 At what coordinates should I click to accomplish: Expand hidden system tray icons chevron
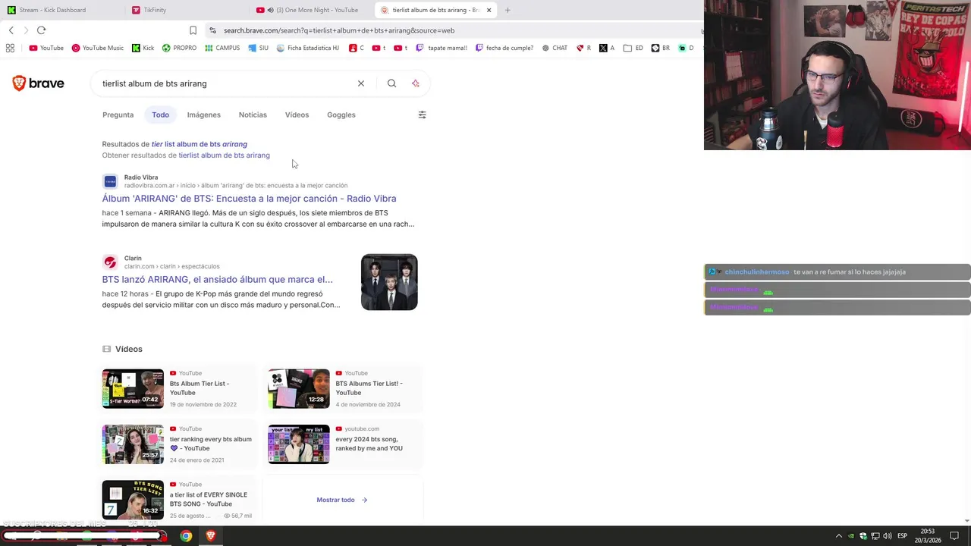point(838,536)
